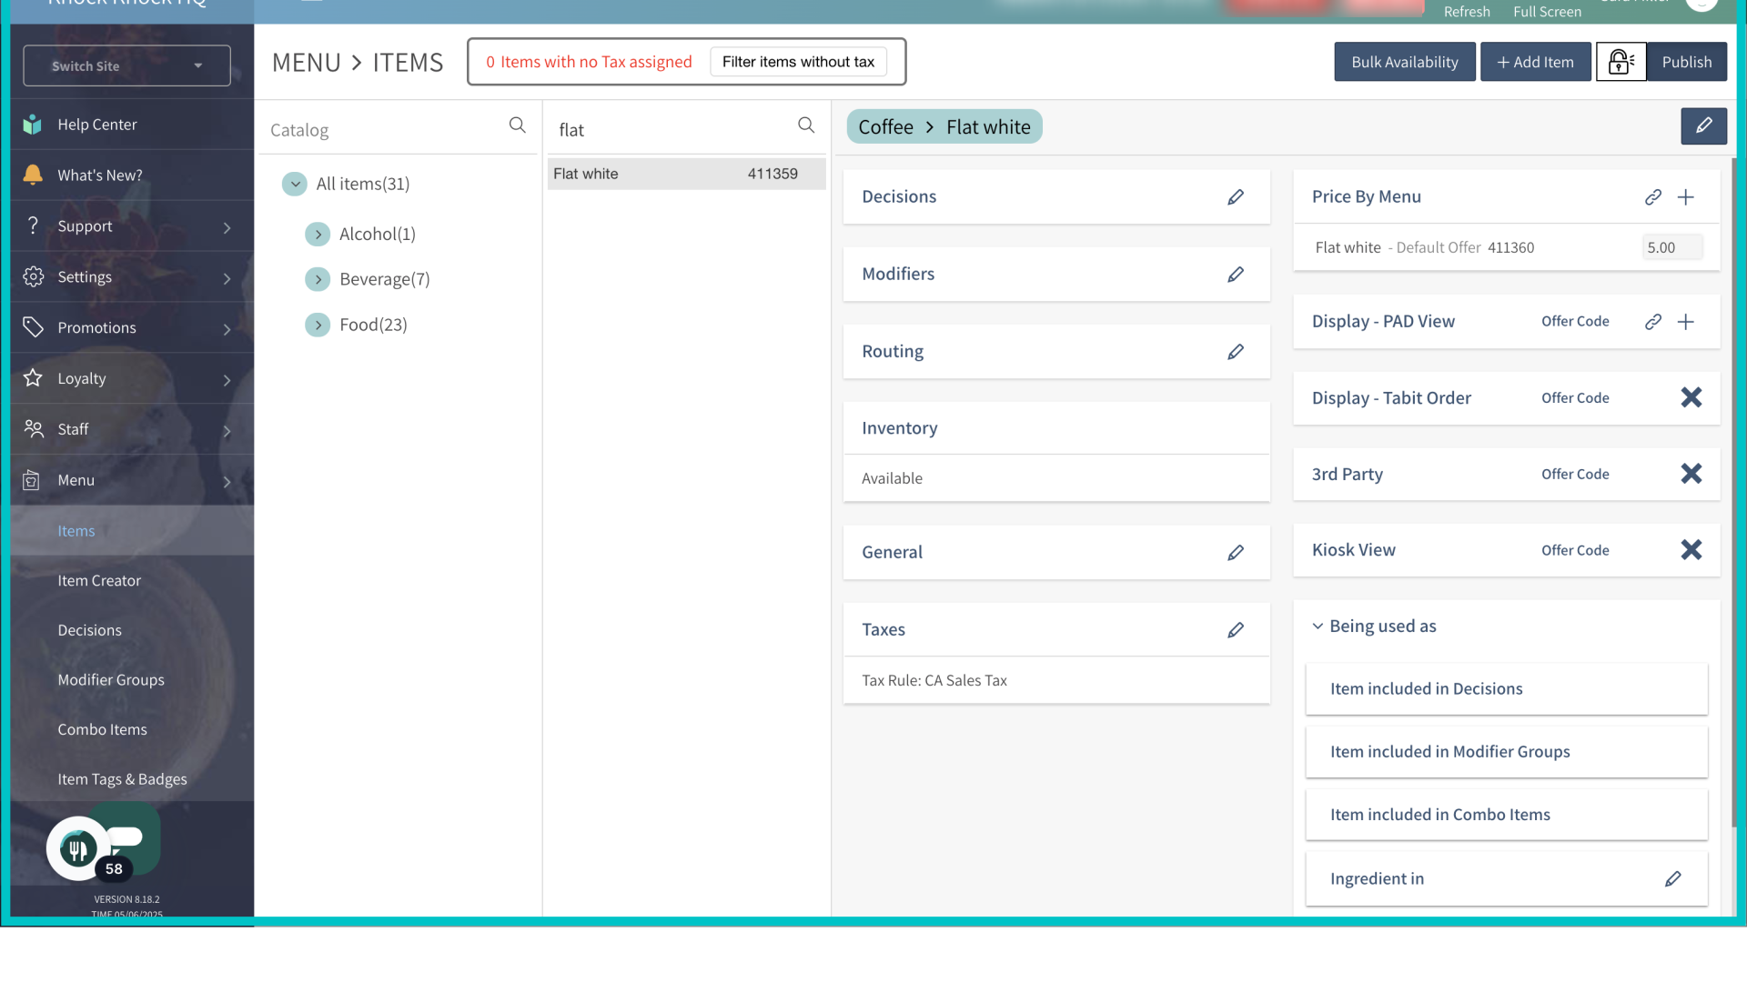This screenshot has height=982, width=1747.
Task: Collapse the Being used as section
Action: click(x=1318, y=626)
